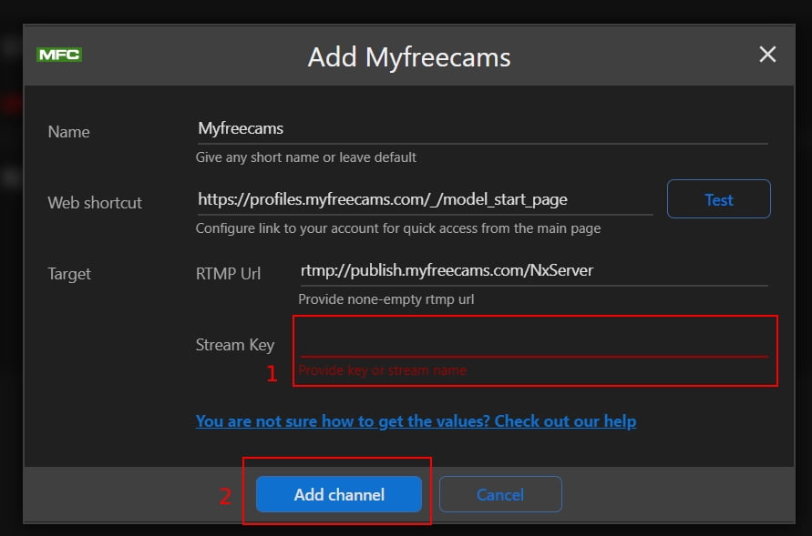Screen dimensions: 812x536
Task: Click the 'RTMP Url' label
Action: click(228, 273)
